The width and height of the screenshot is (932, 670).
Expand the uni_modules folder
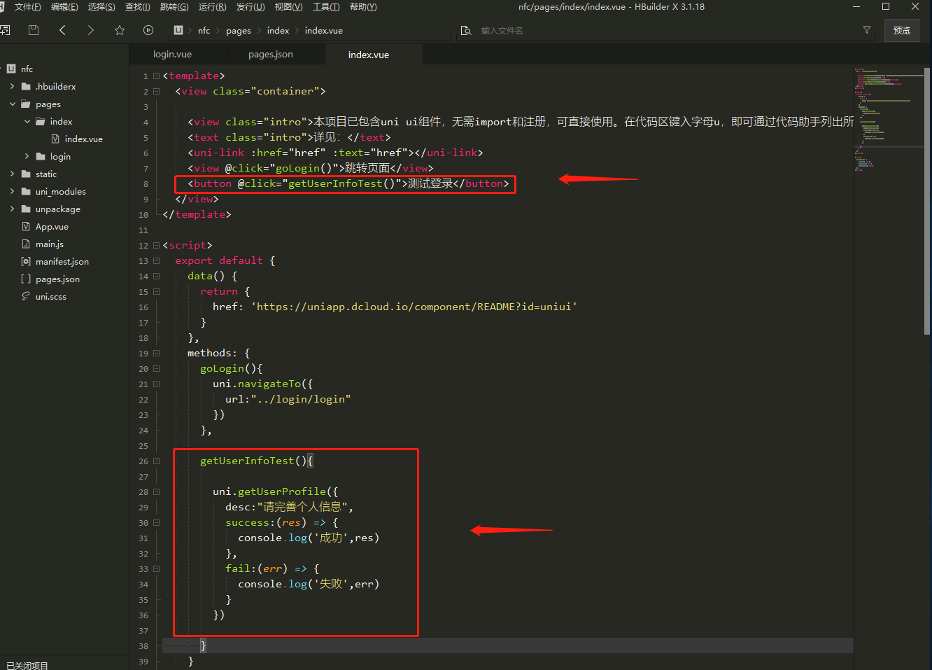13,192
